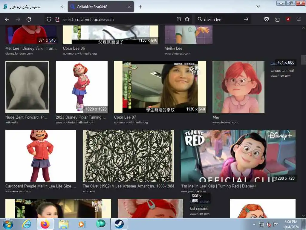Submit the meilin lee search with arrow
Image resolution: width=306 pixels, height=230 pixels.
(246, 19)
